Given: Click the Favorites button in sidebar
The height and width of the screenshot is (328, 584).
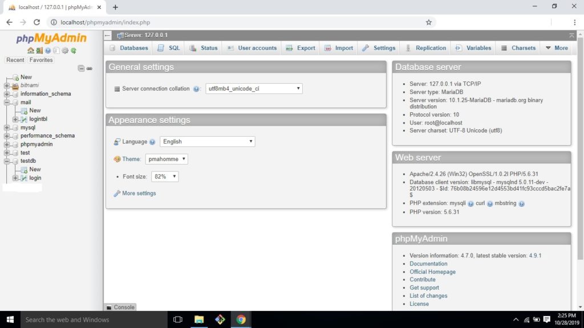Looking at the screenshot, I should pos(41,60).
